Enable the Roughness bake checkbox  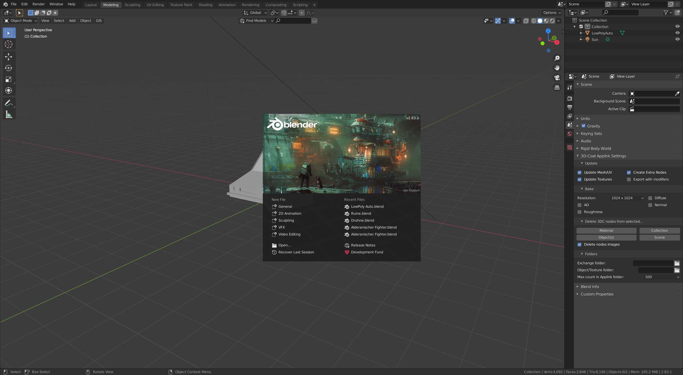pyautogui.click(x=579, y=212)
